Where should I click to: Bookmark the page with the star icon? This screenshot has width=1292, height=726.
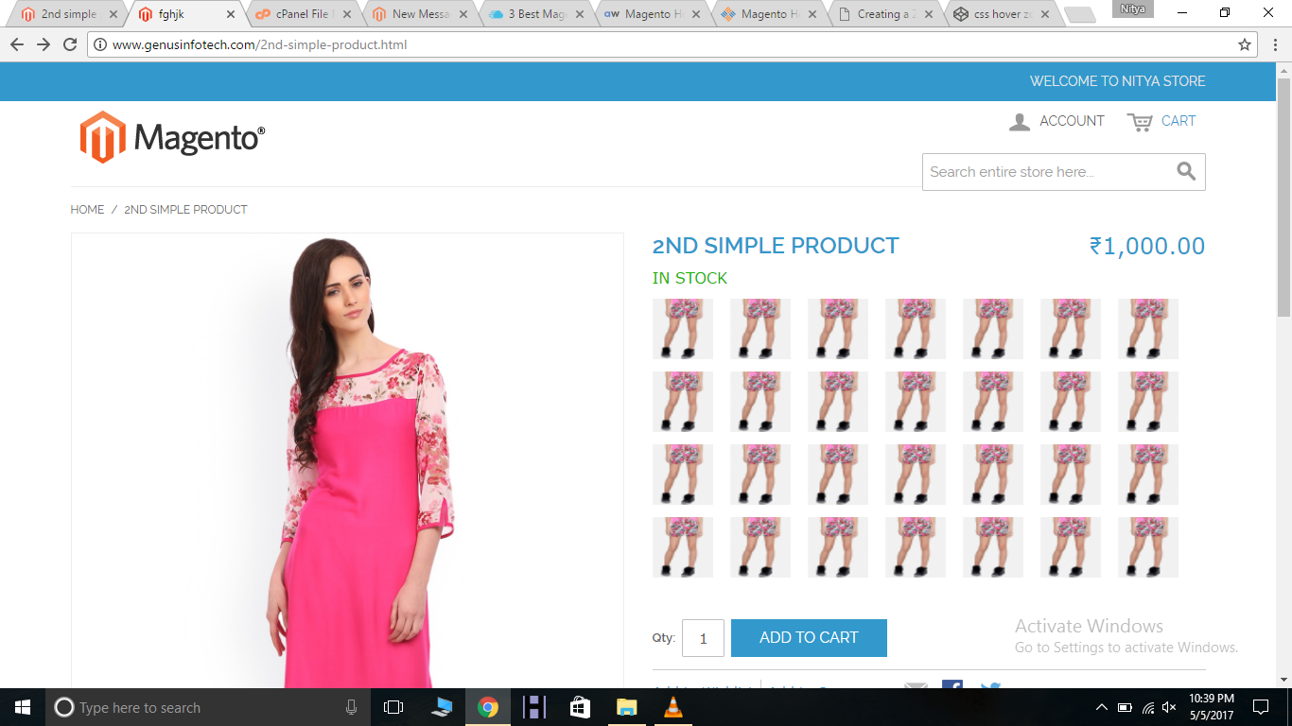pos(1244,43)
